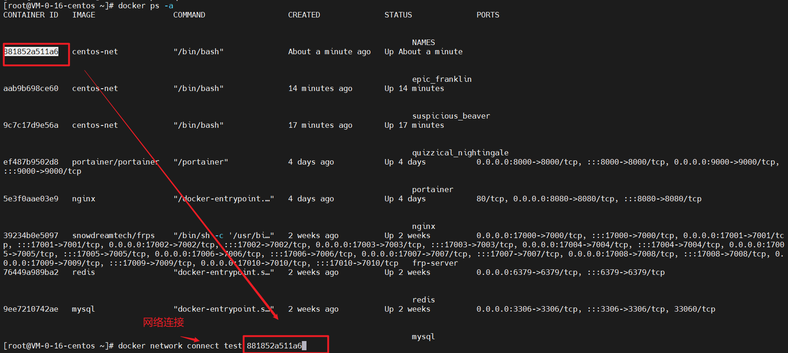Click the image name mysql
Viewport: 788px width, 353px height.
coord(84,309)
